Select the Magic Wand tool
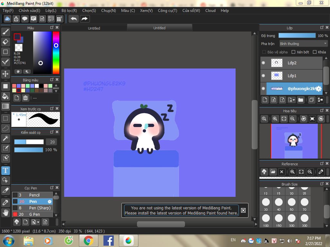 [x=5, y=138]
